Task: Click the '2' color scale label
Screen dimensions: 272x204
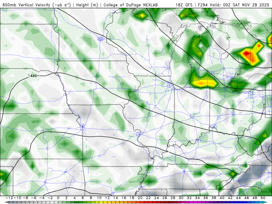Action: pyautogui.click(x=66, y=198)
